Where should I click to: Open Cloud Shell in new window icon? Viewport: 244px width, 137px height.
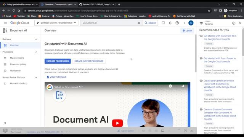coord(185,131)
